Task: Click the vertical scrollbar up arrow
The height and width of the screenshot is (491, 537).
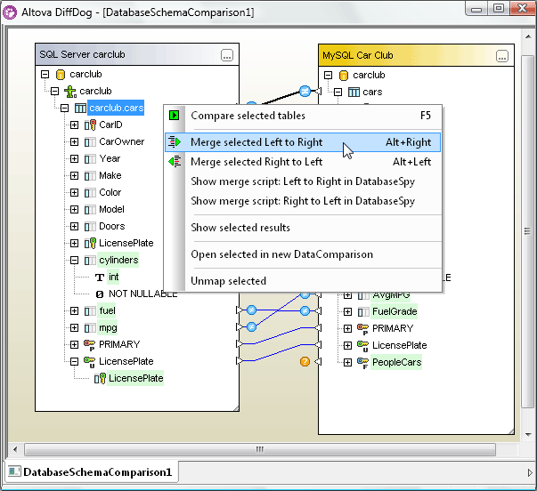Action: pyautogui.click(x=527, y=36)
